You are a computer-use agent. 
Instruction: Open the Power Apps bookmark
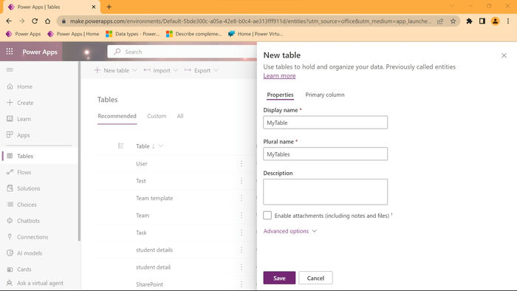(23, 34)
